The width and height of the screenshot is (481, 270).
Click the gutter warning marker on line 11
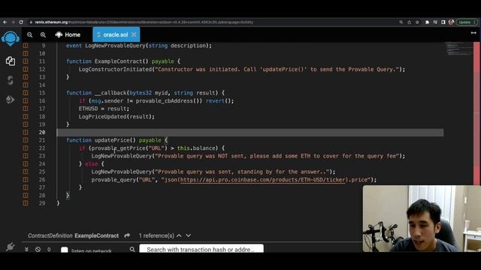[x=26, y=61]
